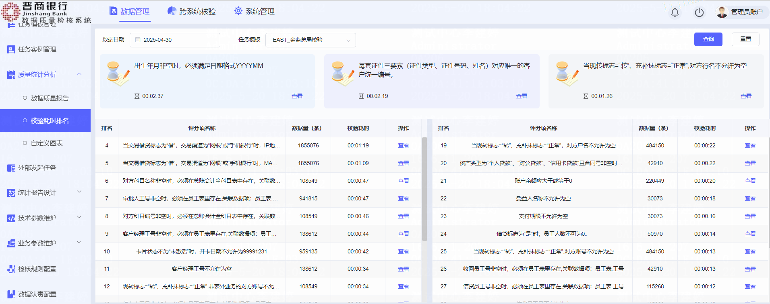The width and height of the screenshot is (770, 304).
Task: Click the data count cell 959135
Action: tap(308, 251)
